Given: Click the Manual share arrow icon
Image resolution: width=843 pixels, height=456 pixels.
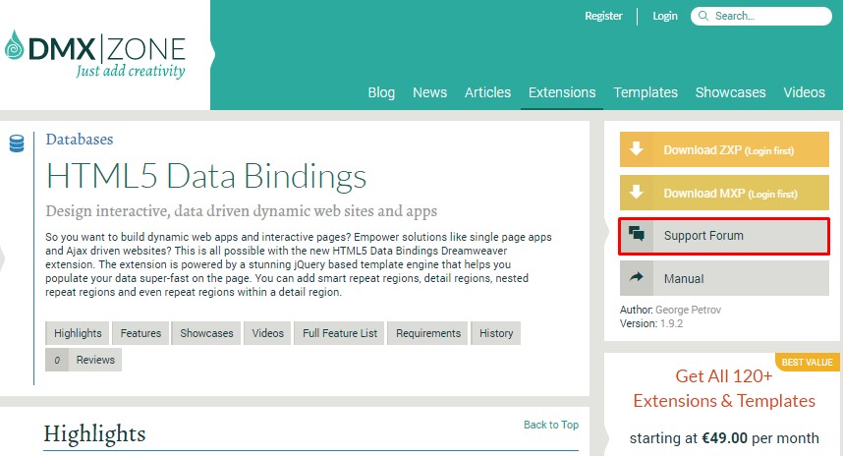Looking at the screenshot, I should [637, 277].
